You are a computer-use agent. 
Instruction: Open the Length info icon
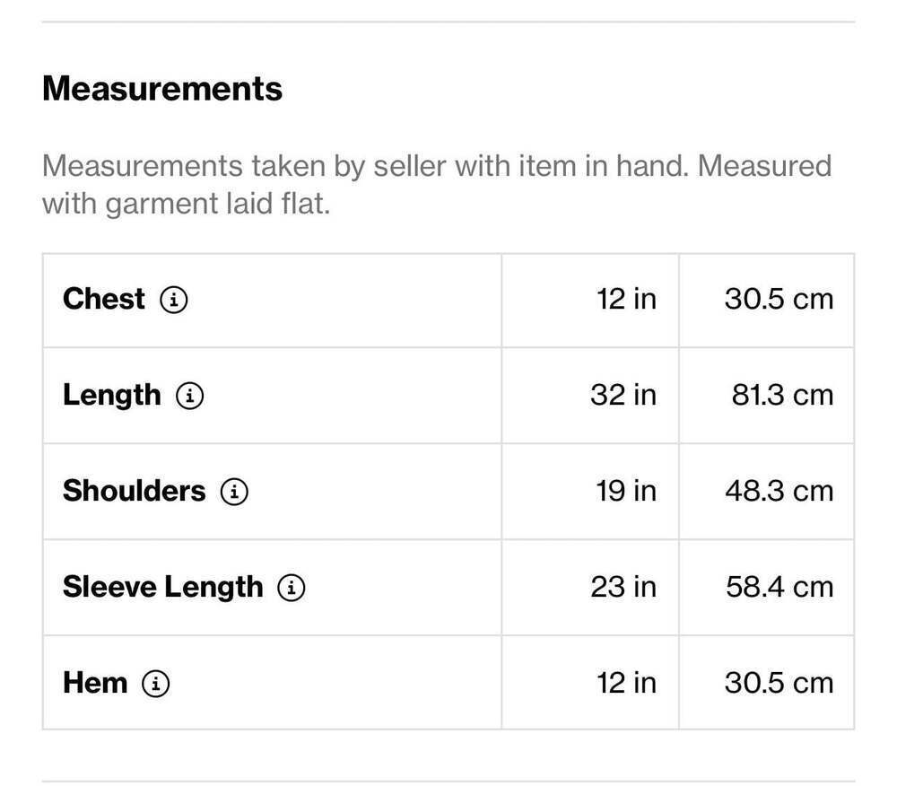click(x=189, y=396)
